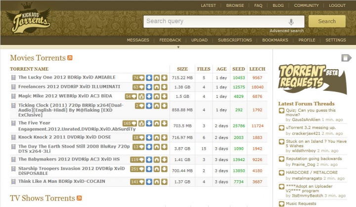This screenshot has width=356, height=207.
Task: Click magnet link icon for Ticking Clock
Action: 157,106
